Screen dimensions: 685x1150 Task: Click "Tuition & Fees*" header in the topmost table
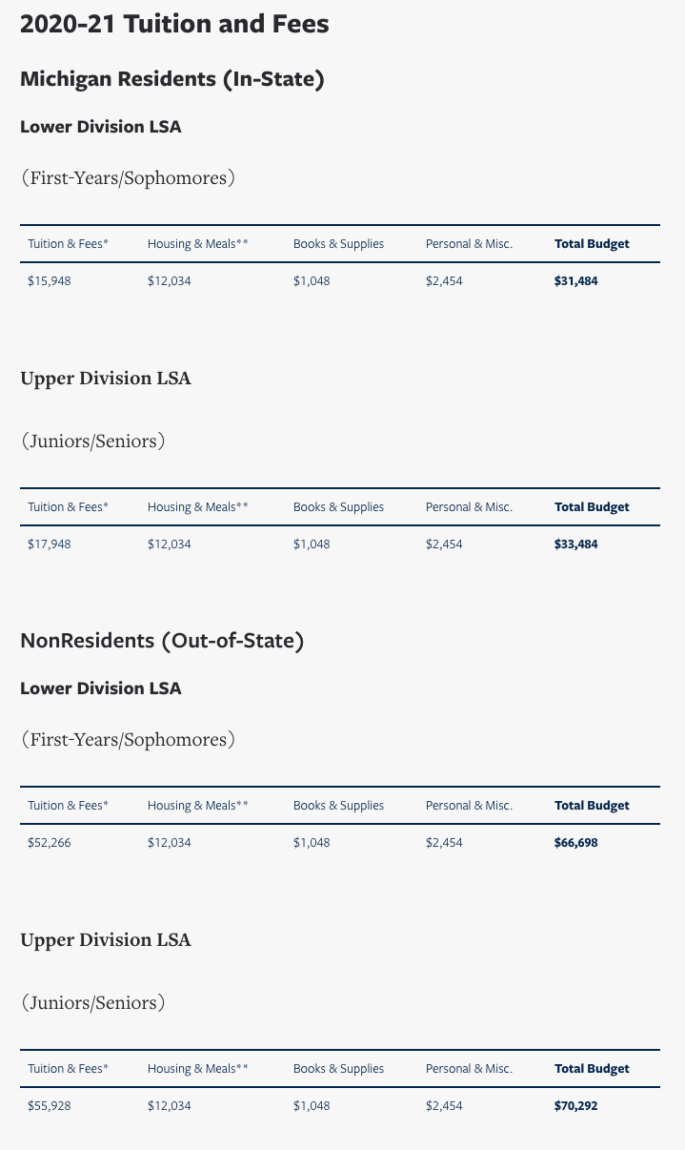coord(68,244)
